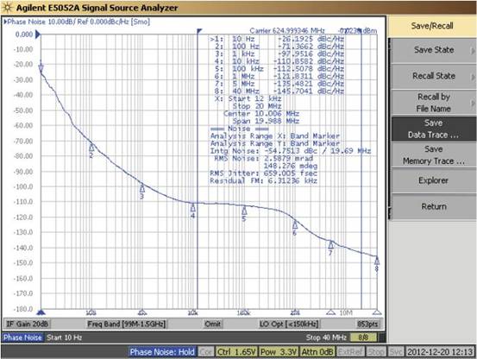Select marker 5 triangle at 100 kHz
477x359 pixels.
[x=244, y=211]
